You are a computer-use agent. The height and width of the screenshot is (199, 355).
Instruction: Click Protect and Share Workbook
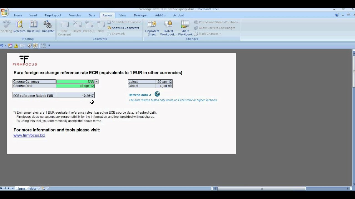216,22
